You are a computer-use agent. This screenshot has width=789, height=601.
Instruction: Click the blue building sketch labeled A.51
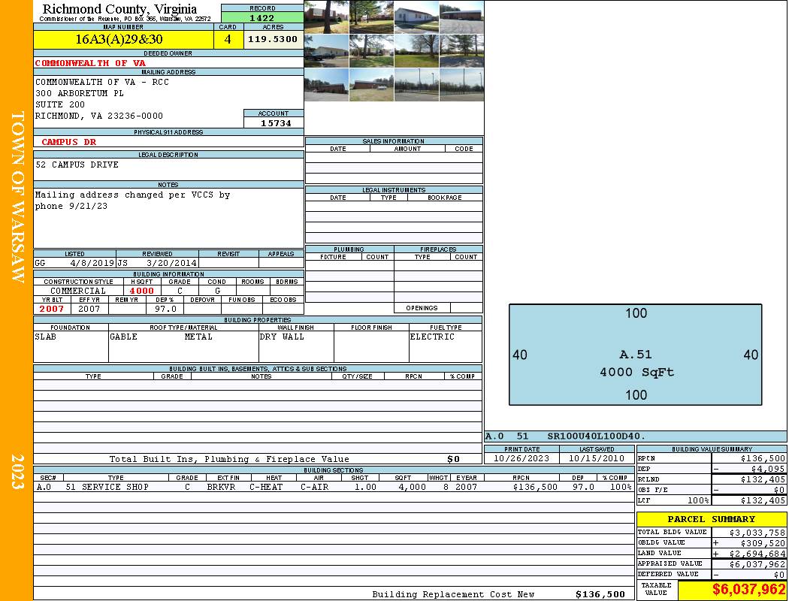635,354
